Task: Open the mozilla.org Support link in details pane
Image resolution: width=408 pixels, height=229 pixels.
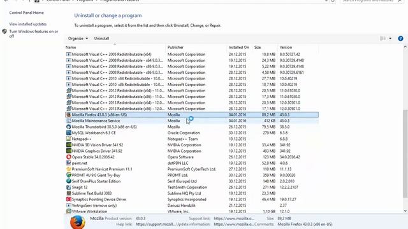Action: pos(234,218)
